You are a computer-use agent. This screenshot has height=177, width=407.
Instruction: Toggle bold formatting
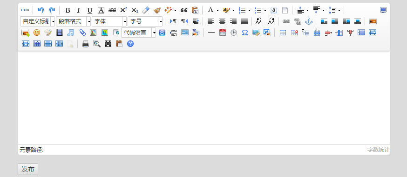[x=68, y=10]
